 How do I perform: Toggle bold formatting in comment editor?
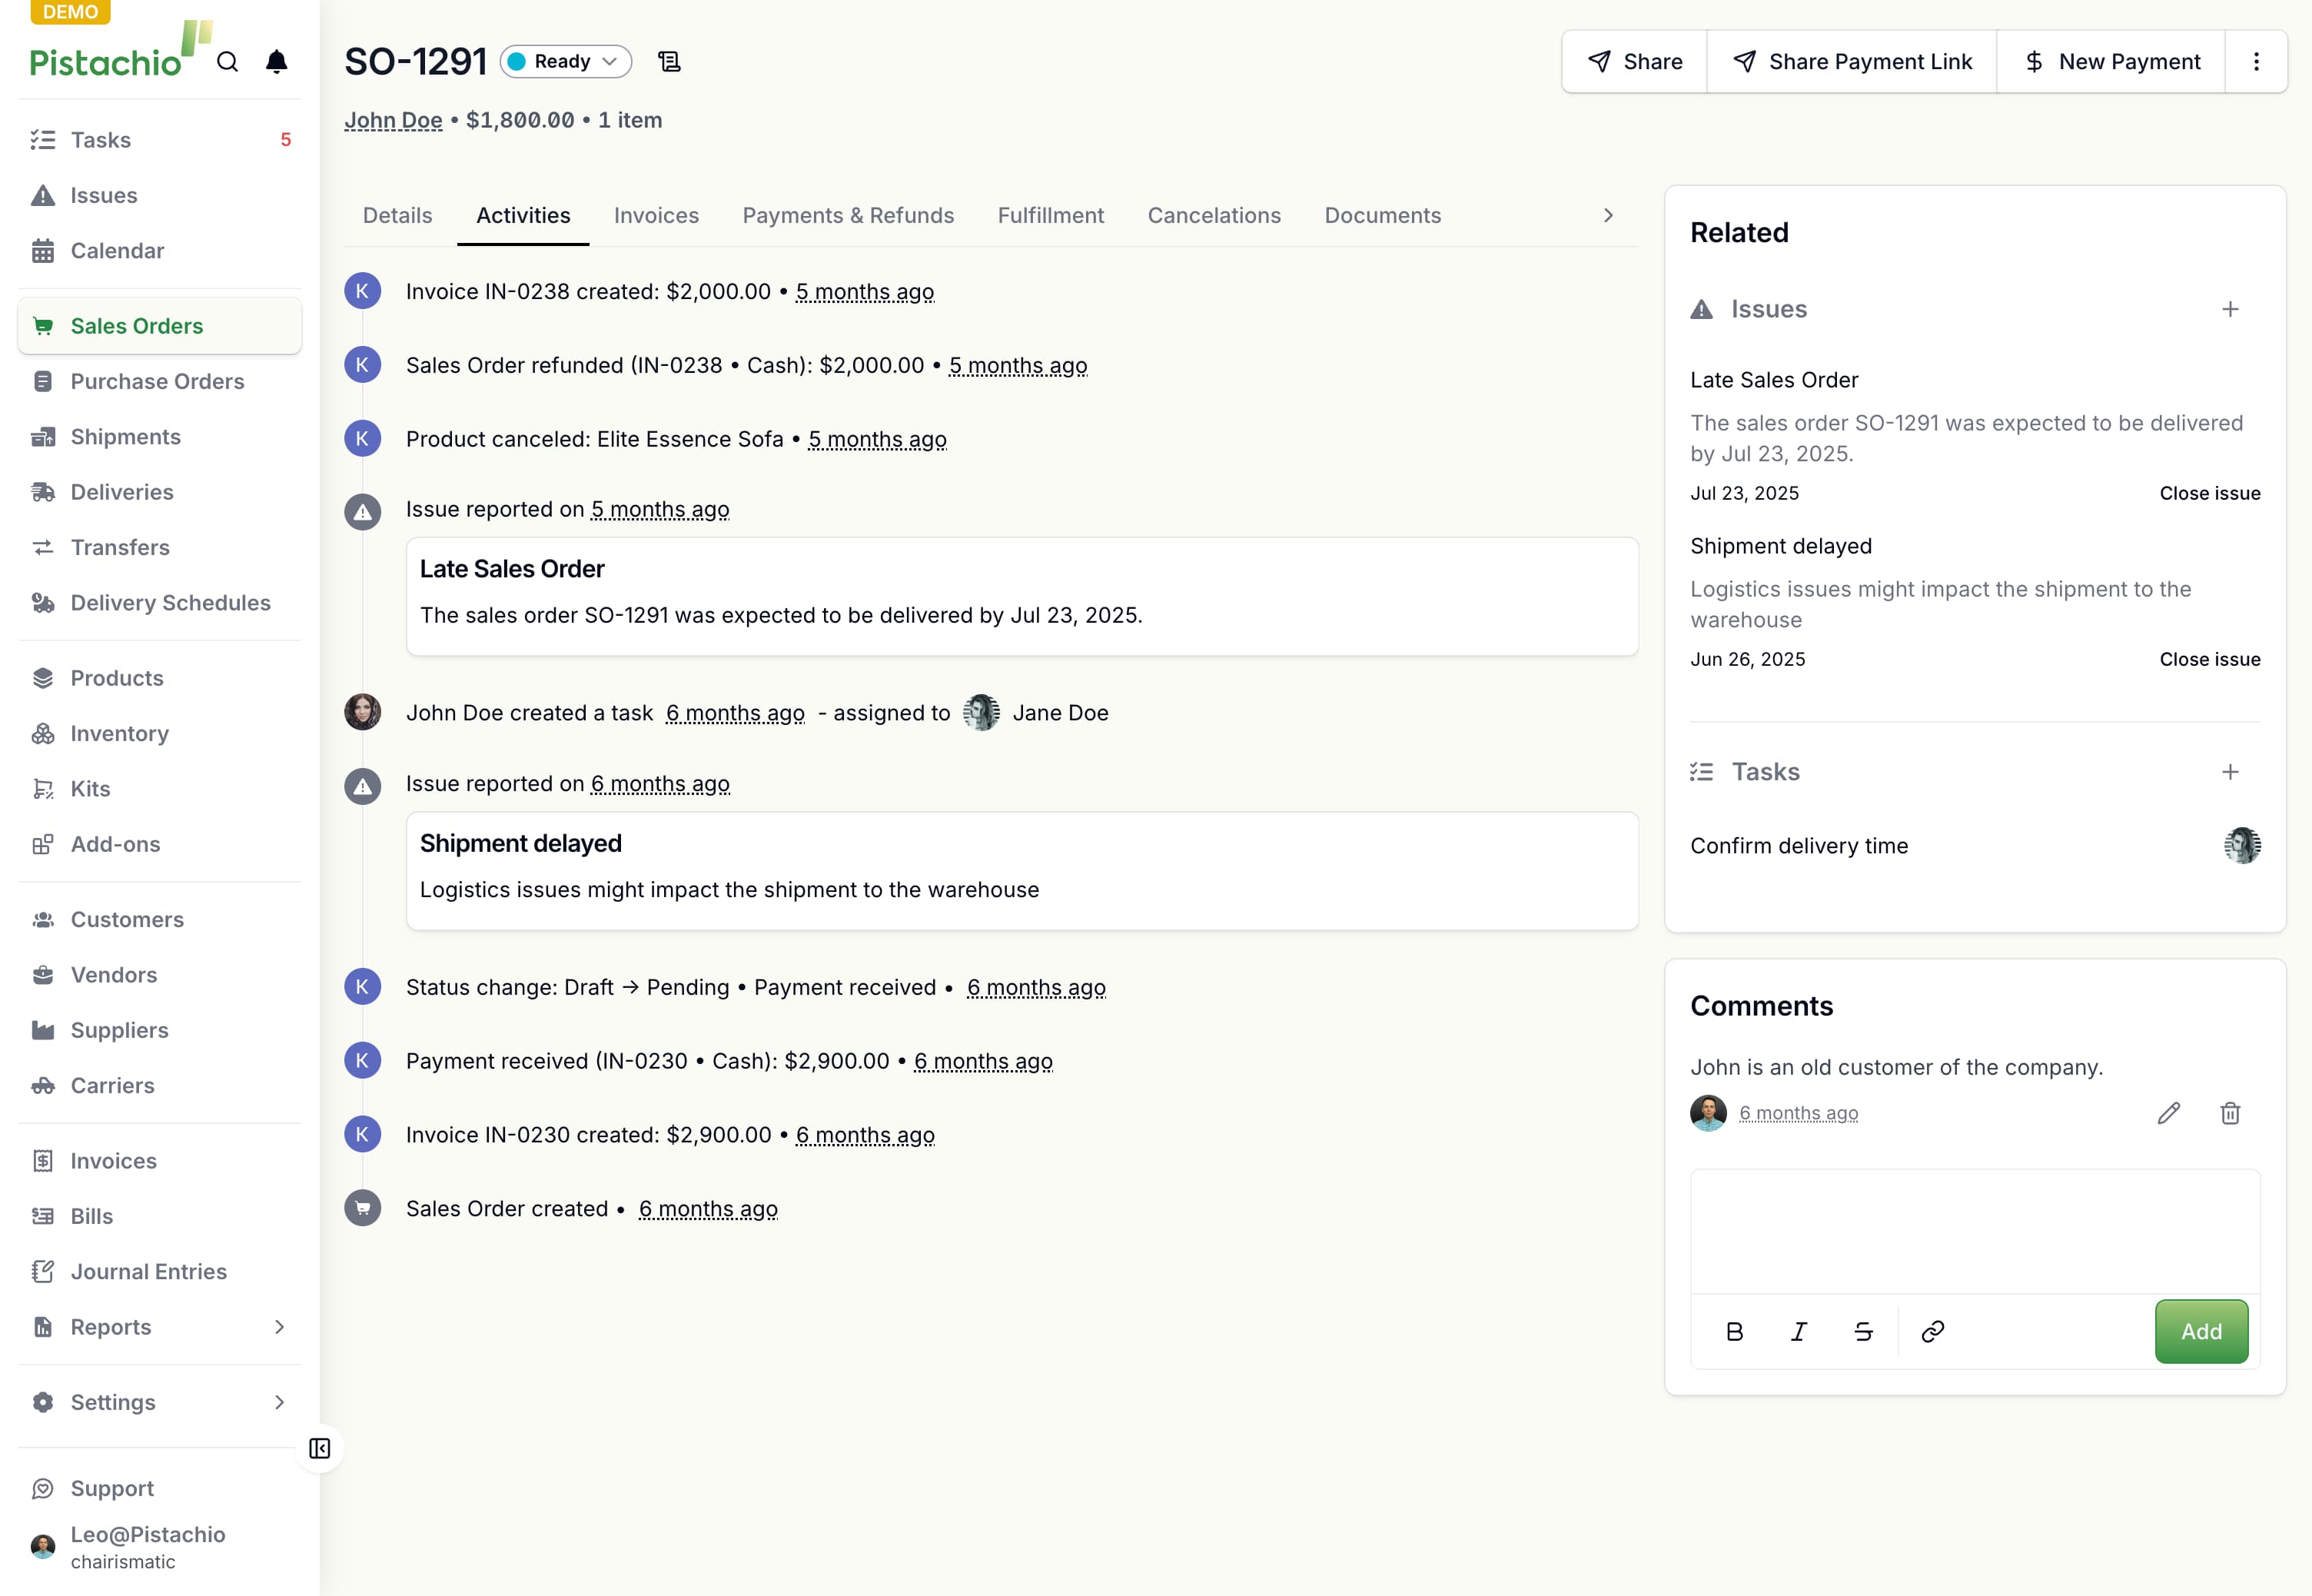(1736, 1331)
